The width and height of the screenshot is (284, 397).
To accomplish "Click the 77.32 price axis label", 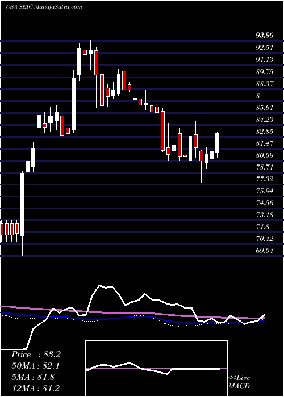I will pyautogui.click(x=265, y=179).
